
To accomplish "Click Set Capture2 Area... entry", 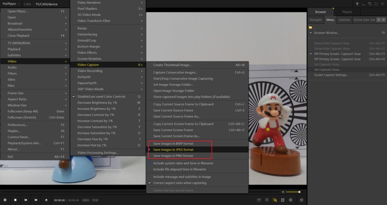I will 347,70.
